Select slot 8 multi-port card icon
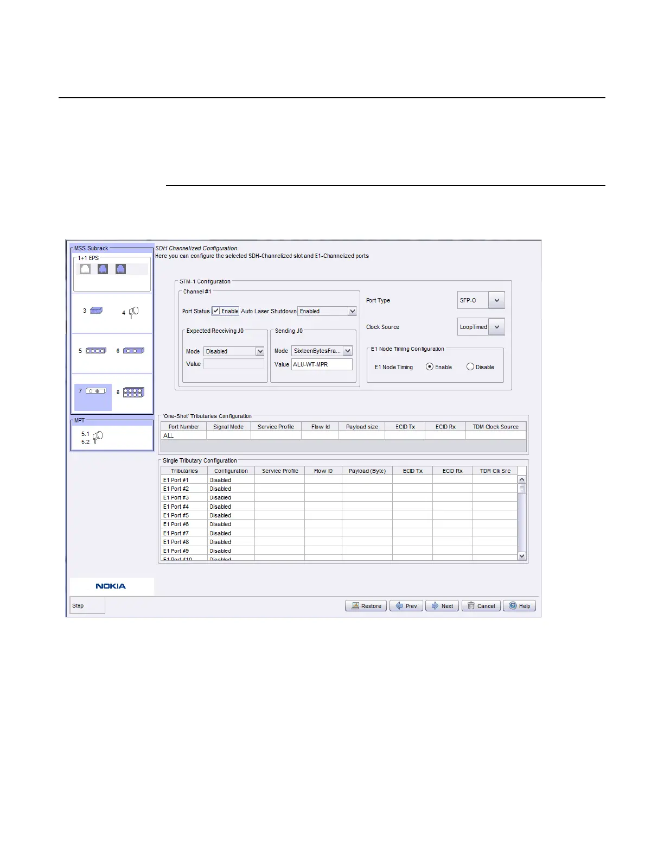This screenshot has width=664, height=860. 133,392
